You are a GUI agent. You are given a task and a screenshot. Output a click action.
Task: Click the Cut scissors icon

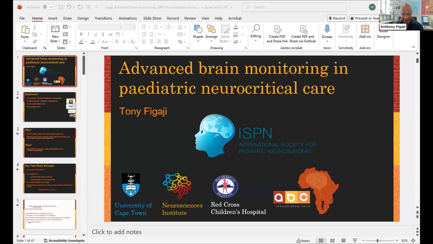pos(35,27)
